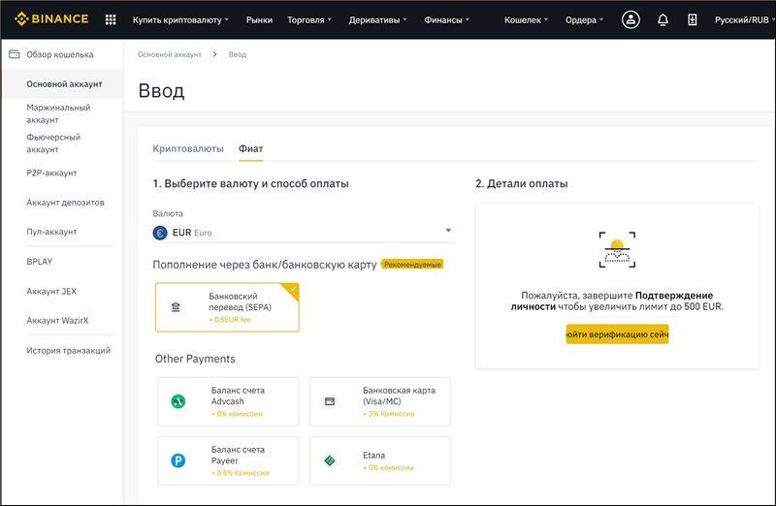Open Маржинальный аккаунт in sidebar

[58, 113]
